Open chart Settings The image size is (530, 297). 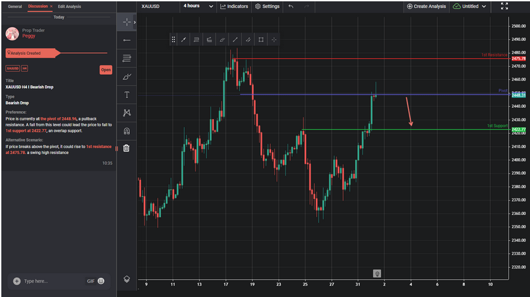point(268,7)
